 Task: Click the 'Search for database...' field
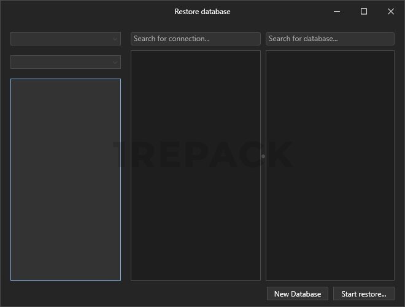pyautogui.click(x=330, y=39)
